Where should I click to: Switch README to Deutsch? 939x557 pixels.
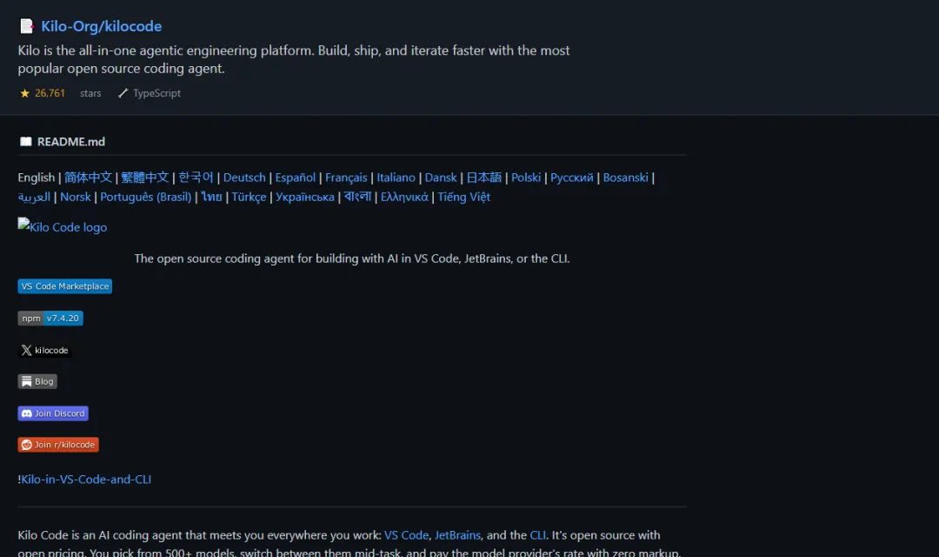pyautogui.click(x=244, y=178)
